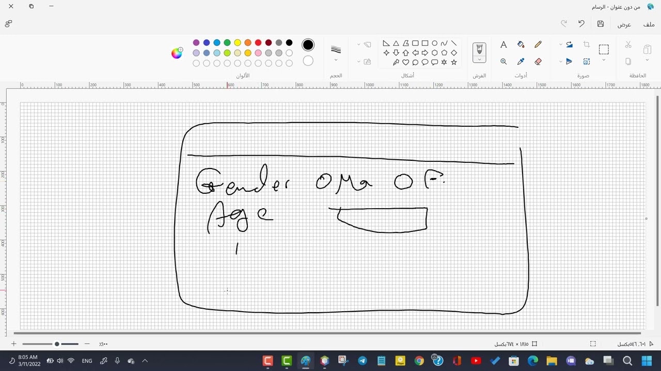Pick the five-point star shape
The image size is (661, 371).
coord(454,62)
